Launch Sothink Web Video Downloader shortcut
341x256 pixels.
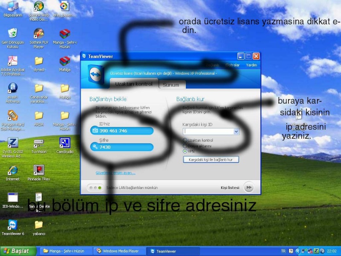(39, 11)
